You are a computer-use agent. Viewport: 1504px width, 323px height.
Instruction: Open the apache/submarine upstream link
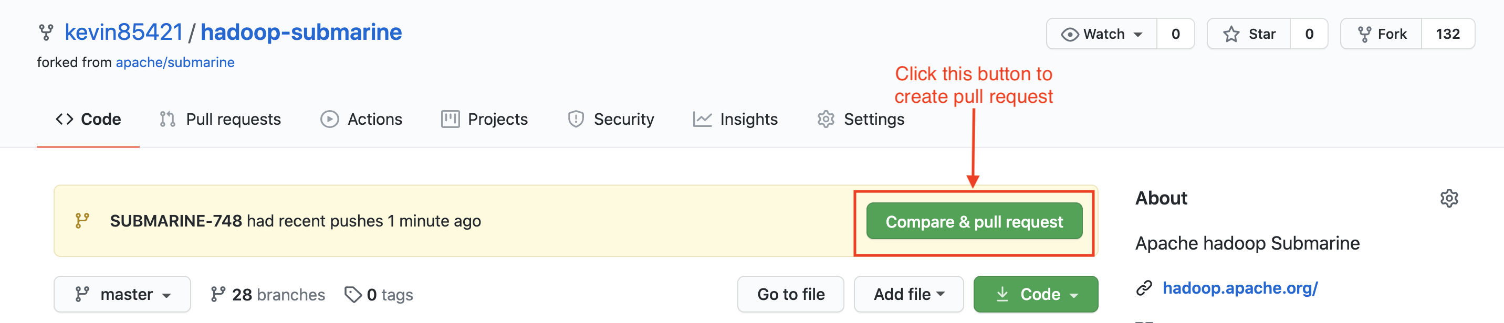tap(175, 62)
